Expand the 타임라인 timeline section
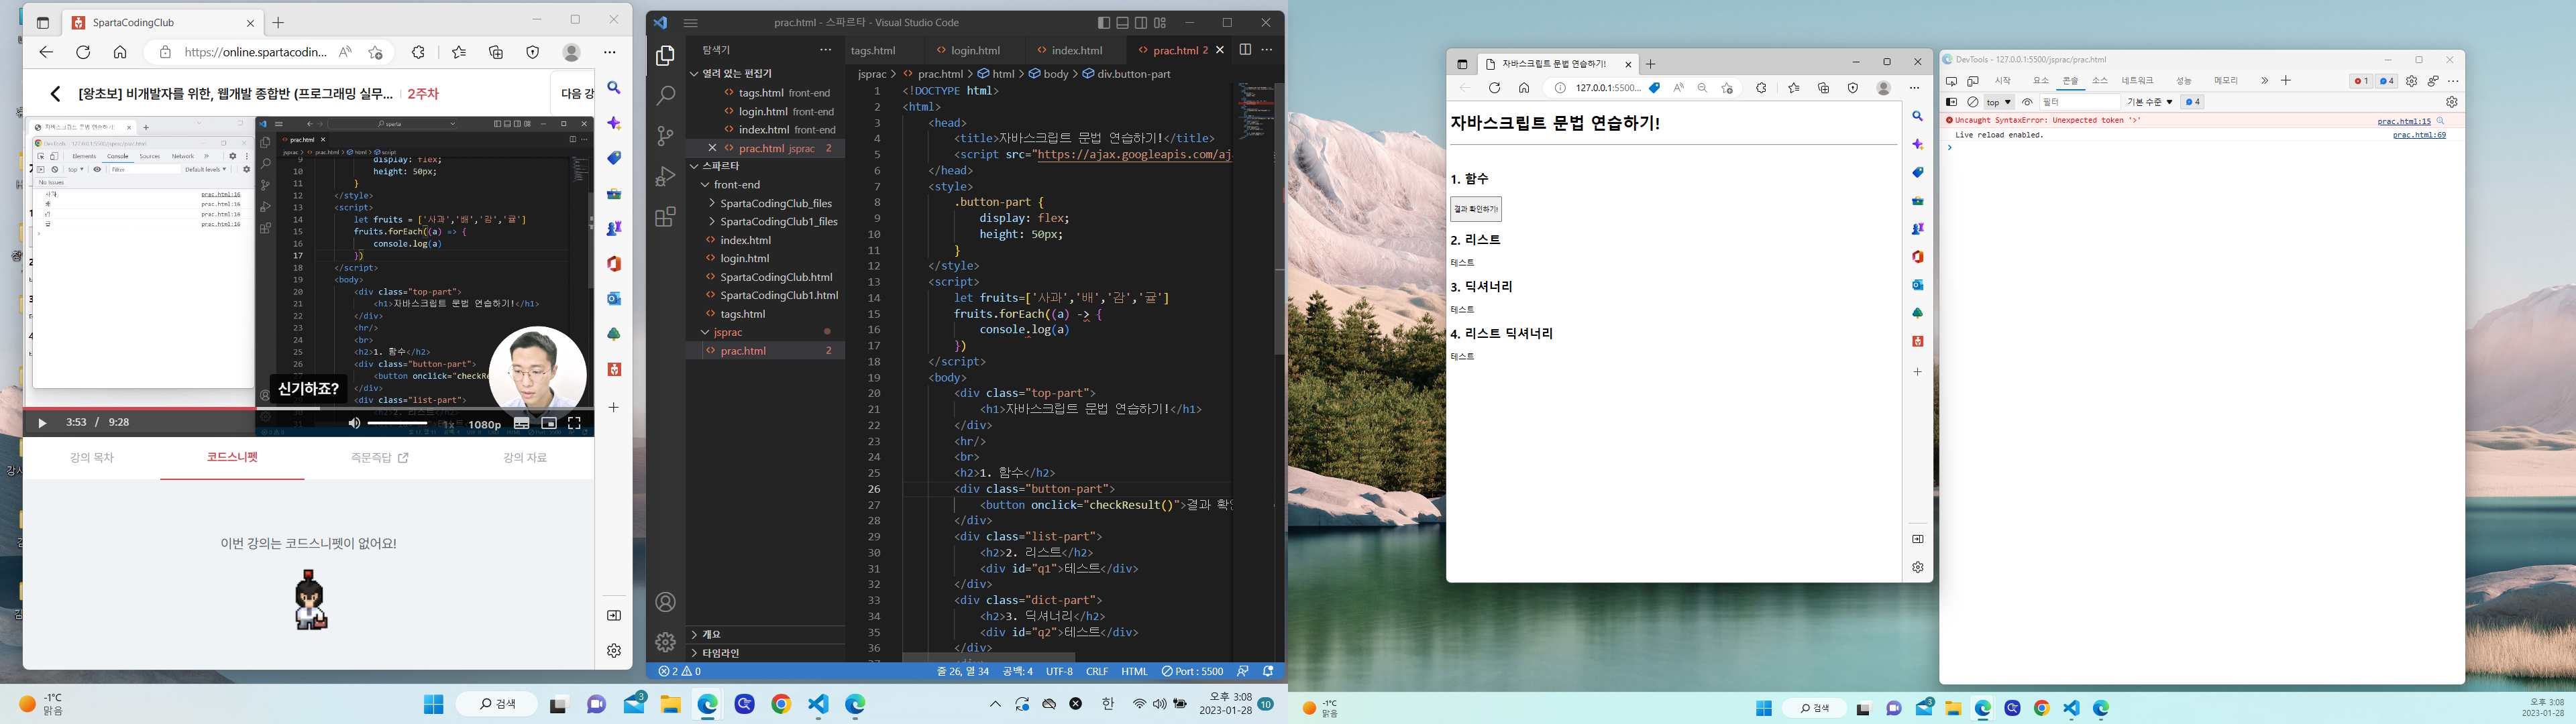Viewport: 2576px width, 724px height. [765, 653]
